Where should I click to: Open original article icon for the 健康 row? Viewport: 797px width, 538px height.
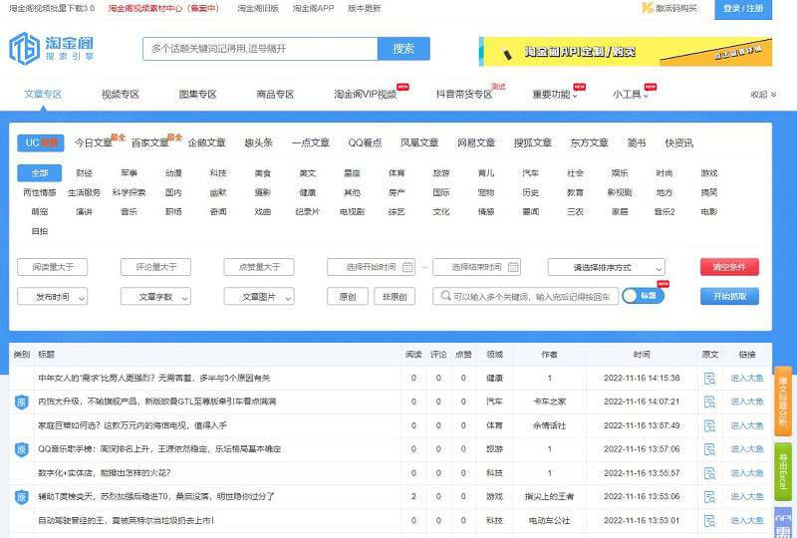click(x=709, y=379)
